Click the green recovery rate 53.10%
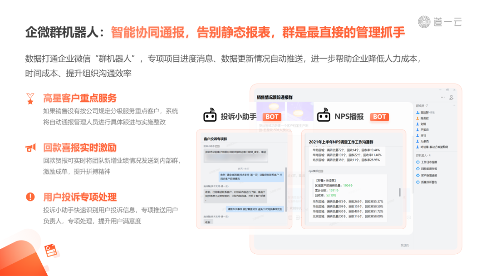The image size is (490, 276). pyautogui.click(x=331, y=195)
